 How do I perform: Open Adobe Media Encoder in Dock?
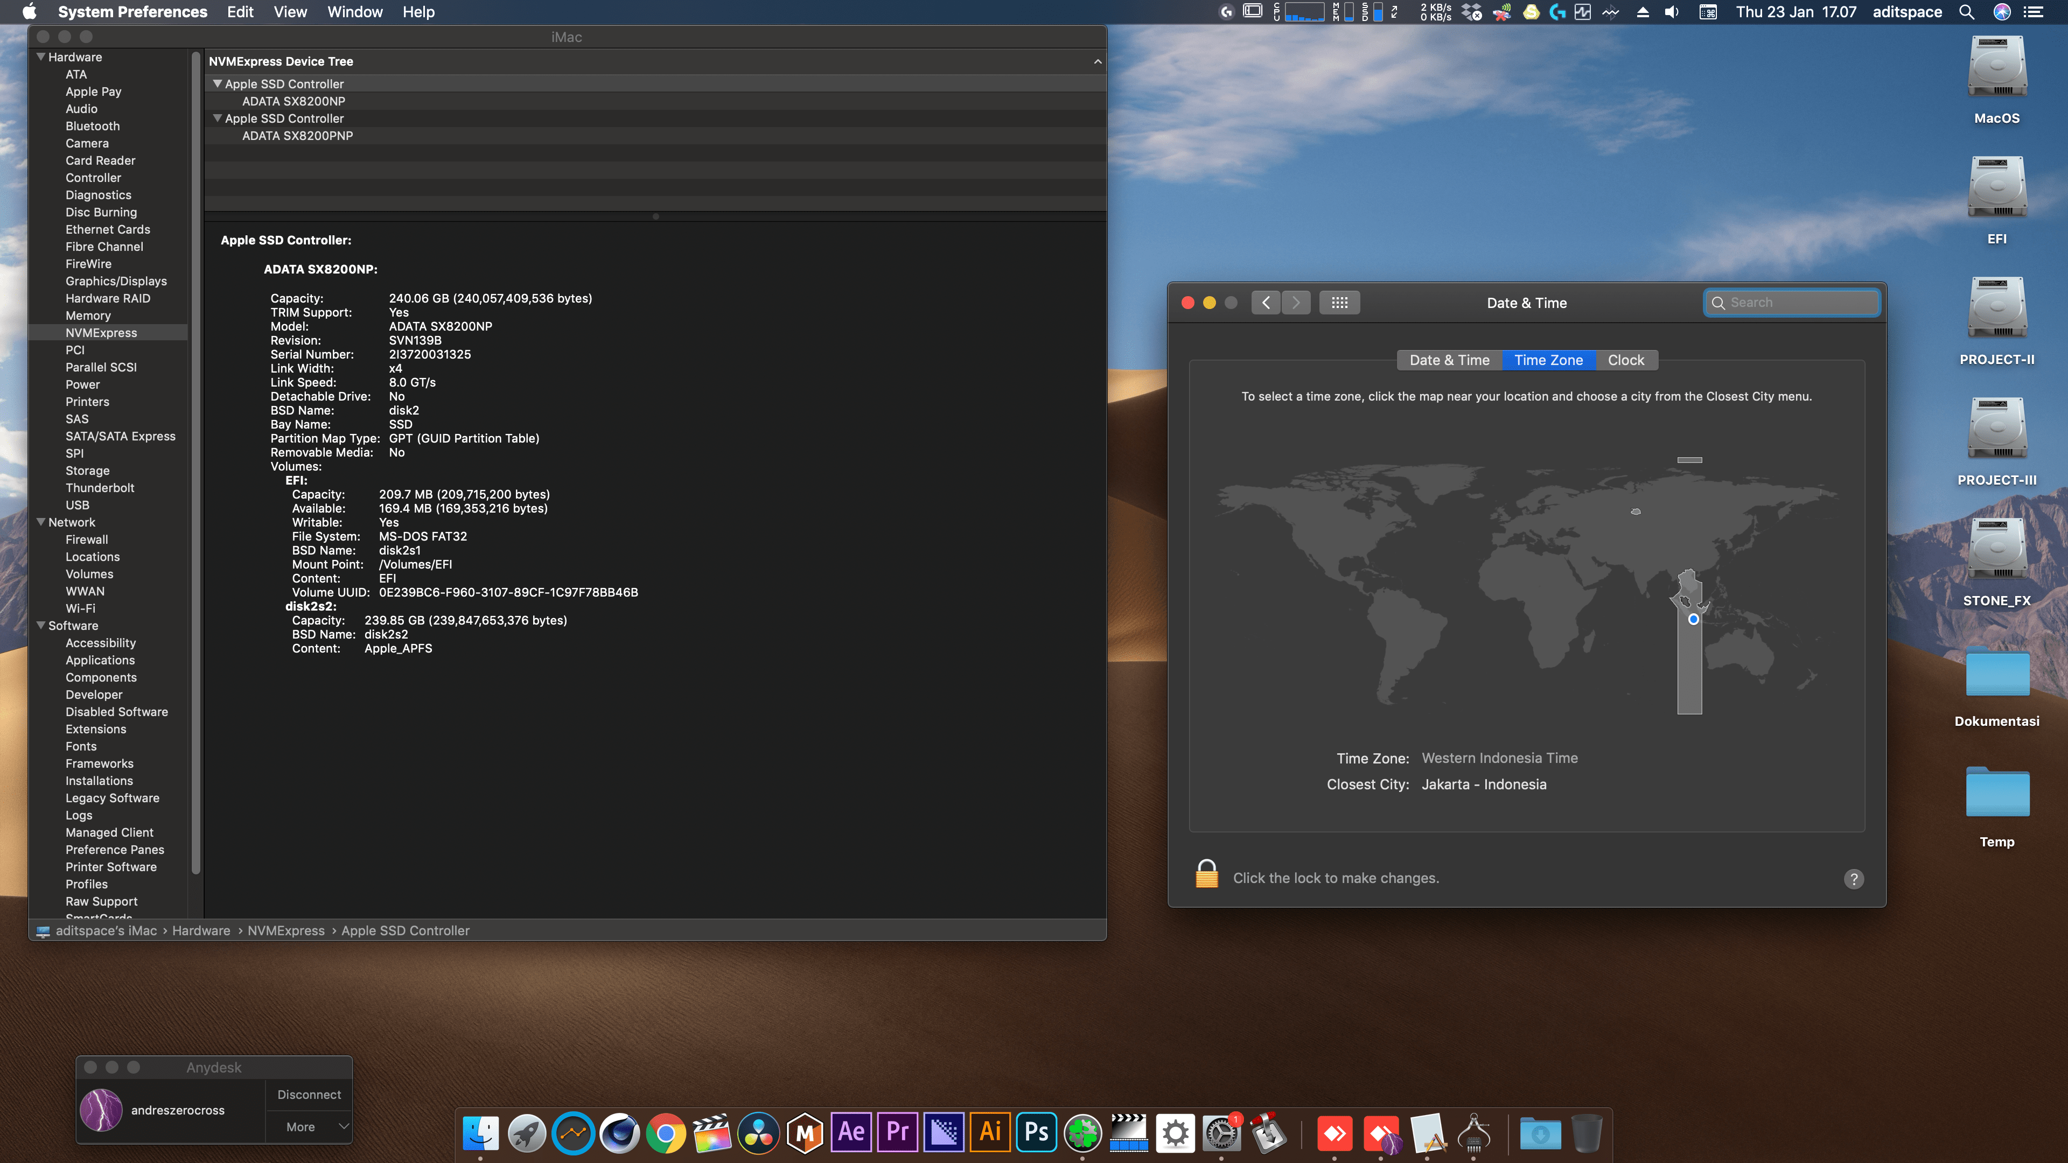[x=944, y=1133]
